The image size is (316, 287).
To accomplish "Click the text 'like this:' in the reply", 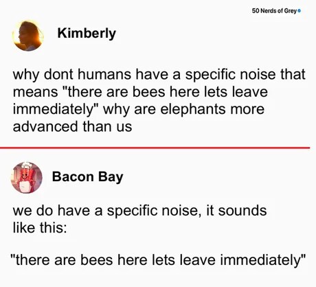I will click(x=40, y=228).
